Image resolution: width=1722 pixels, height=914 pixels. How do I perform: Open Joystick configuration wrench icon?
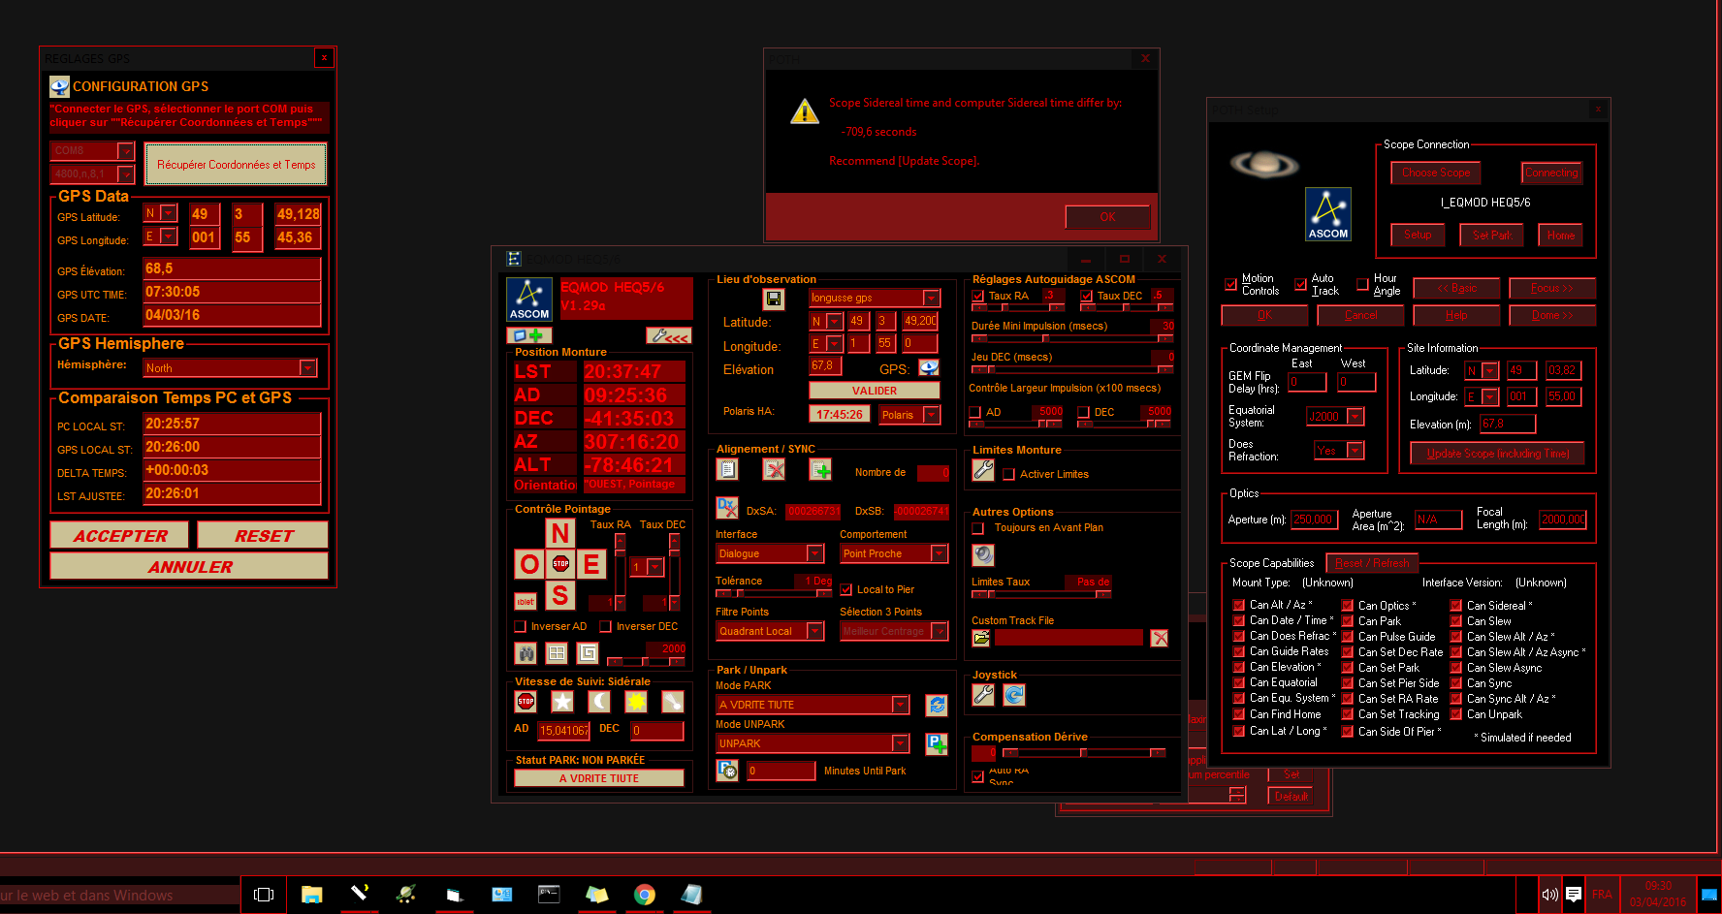(x=983, y=694)
